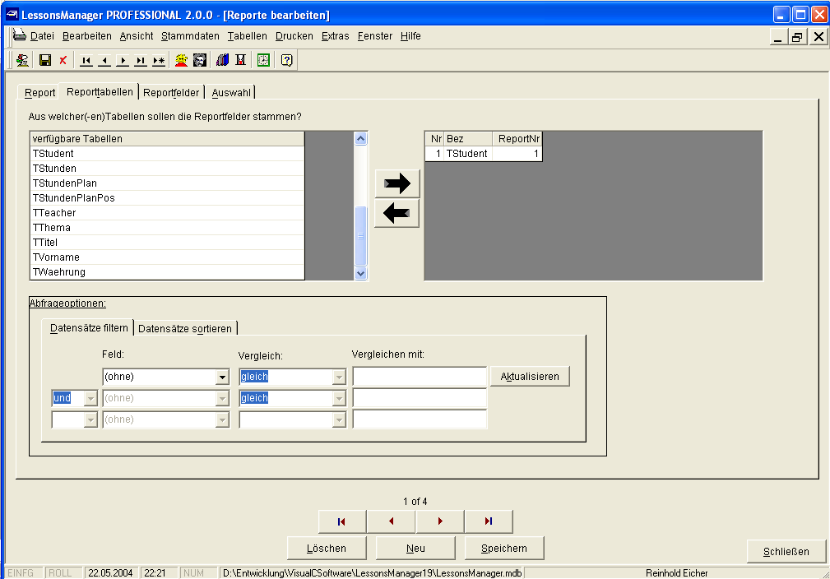This screenshot has width=830, height=579.
Task: Select TTeacher in available tables list
Action: (54, 213)
